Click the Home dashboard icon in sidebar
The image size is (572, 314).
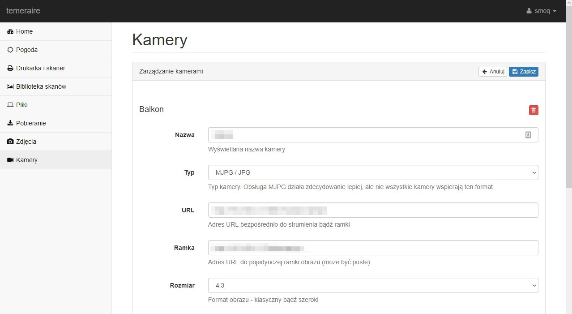(10, 32)
